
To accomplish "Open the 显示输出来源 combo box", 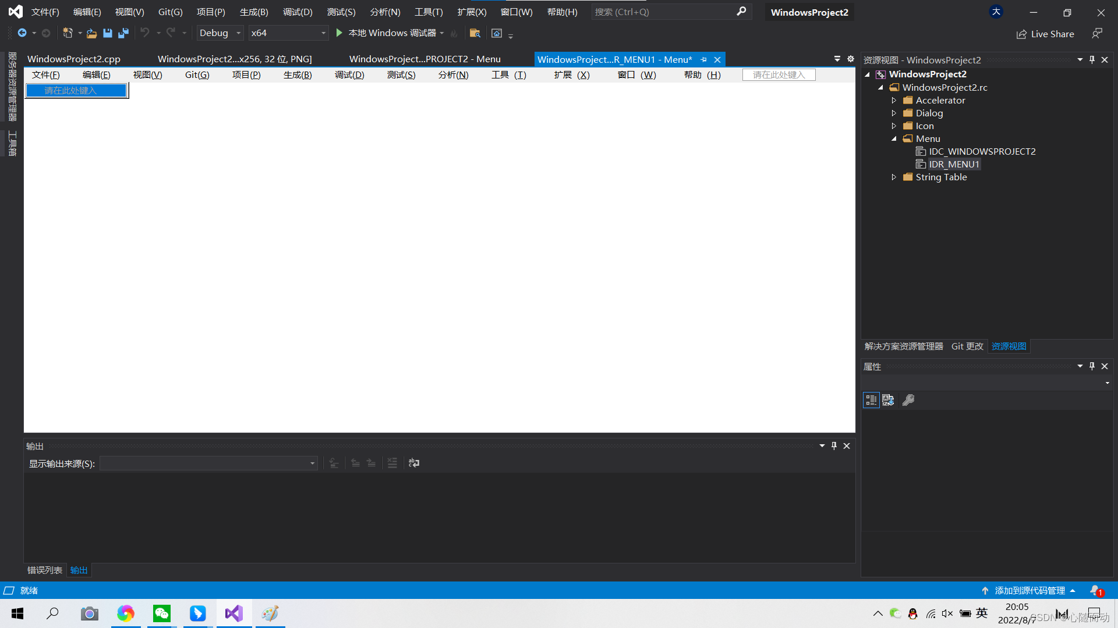I will (x=208, y=463).
